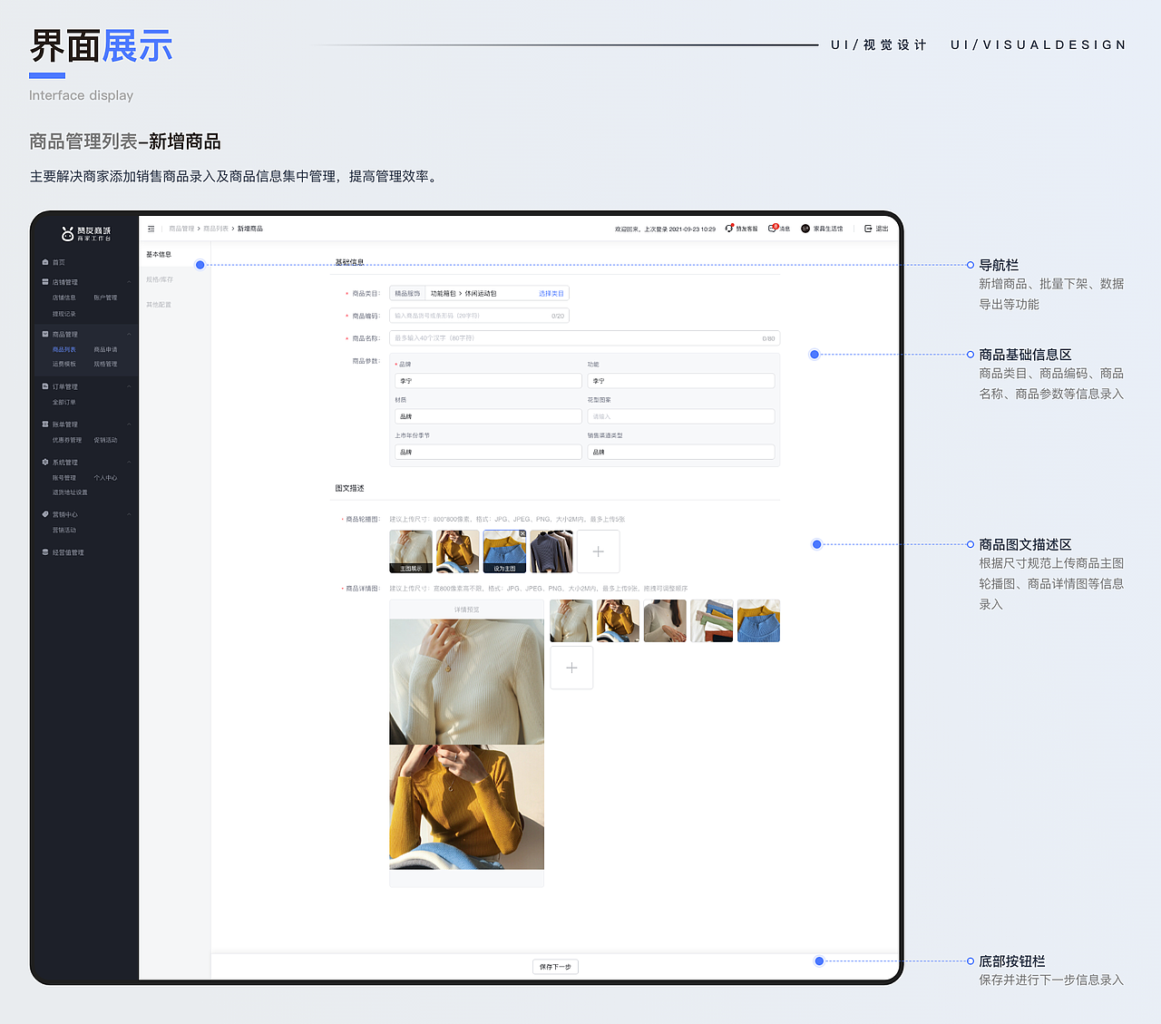Open the messages icon with red badge
This screenshot has width=1161, height=1024.
coord(773,229)
